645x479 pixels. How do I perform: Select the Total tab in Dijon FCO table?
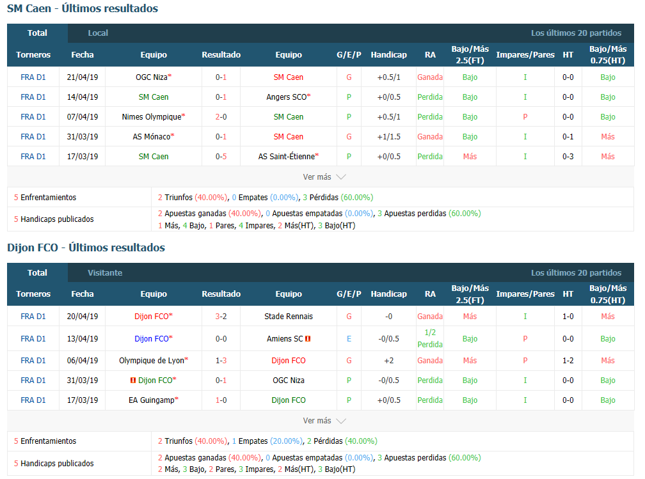coord(37,272)
